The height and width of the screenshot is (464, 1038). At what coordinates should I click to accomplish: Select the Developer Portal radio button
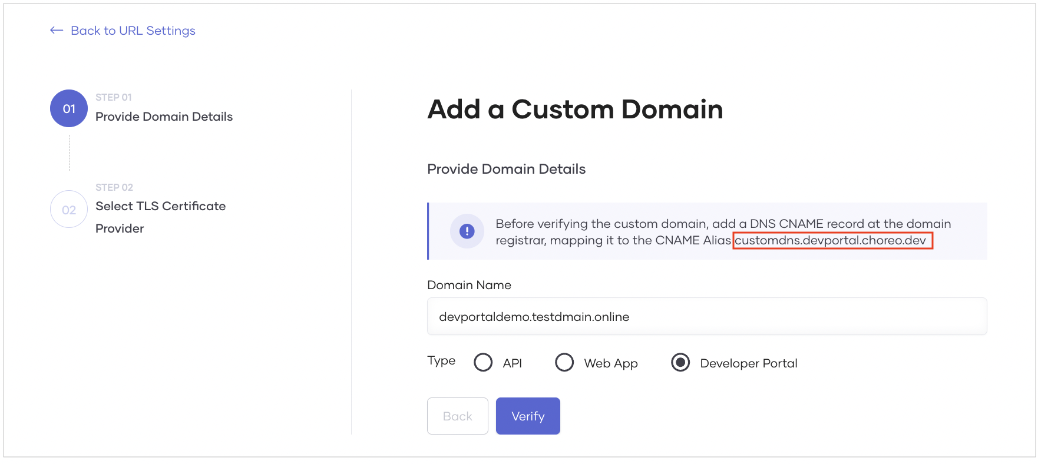click(x=680, y=363)
